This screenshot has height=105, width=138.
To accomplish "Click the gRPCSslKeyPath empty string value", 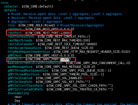I will [87, 82].
